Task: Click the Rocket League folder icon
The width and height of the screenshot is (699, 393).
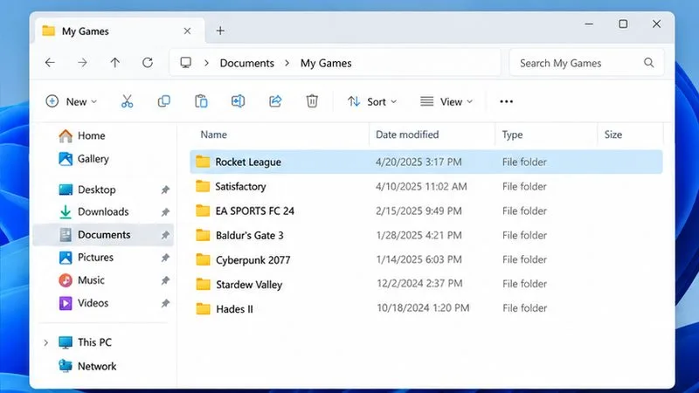Action: pos(203,162)
